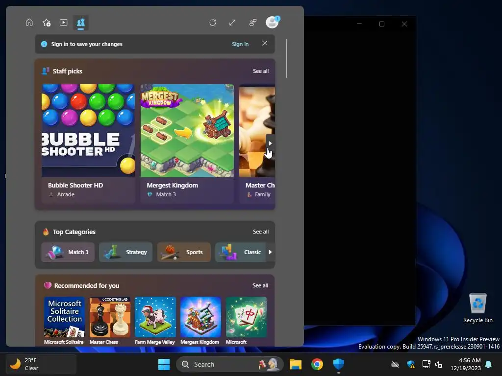Select the Recycle Bin desktop icon
The height and width of the screenshot is (376, 502).
(x=477, y=308)
